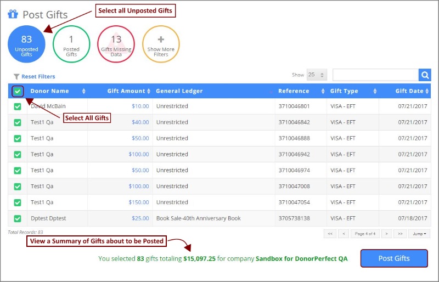Image resolution: width=439 pixels, height=282 pixels.
Task: Click the donor name David McBain
Action: coord(48,106)
